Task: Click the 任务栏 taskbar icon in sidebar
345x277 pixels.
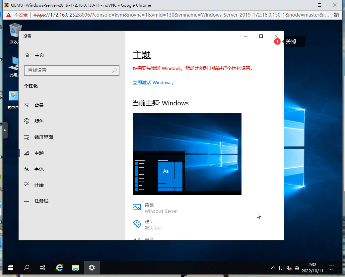Action: click(x=27, y=200)
